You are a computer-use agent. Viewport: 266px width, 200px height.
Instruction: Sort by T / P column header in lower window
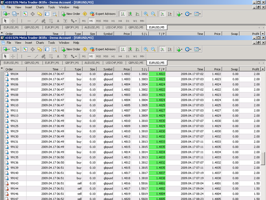pos(157,69)
